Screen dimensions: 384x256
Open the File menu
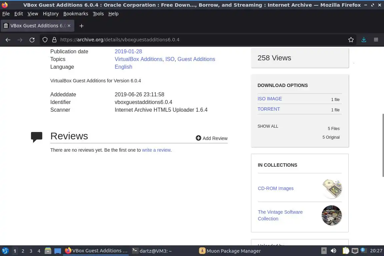[6, 14]
